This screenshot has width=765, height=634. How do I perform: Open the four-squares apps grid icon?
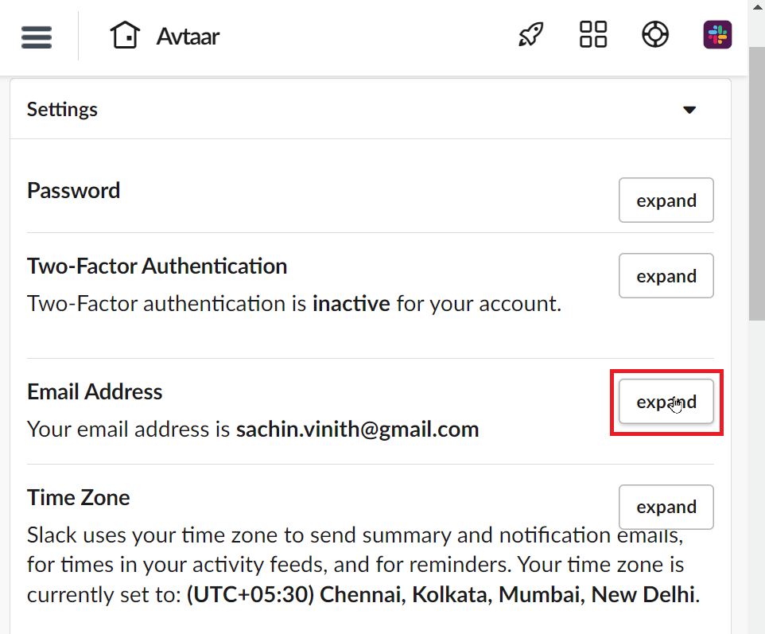[593, 35]
